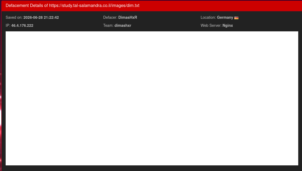Image resolution: width=302 pixels, height=171 pixels.
Task: Click location value Germany
Action: coord(225,17)
